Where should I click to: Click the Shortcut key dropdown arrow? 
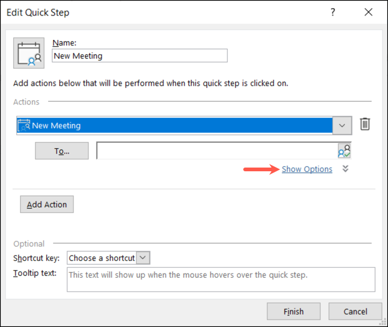tap(143, 258)
